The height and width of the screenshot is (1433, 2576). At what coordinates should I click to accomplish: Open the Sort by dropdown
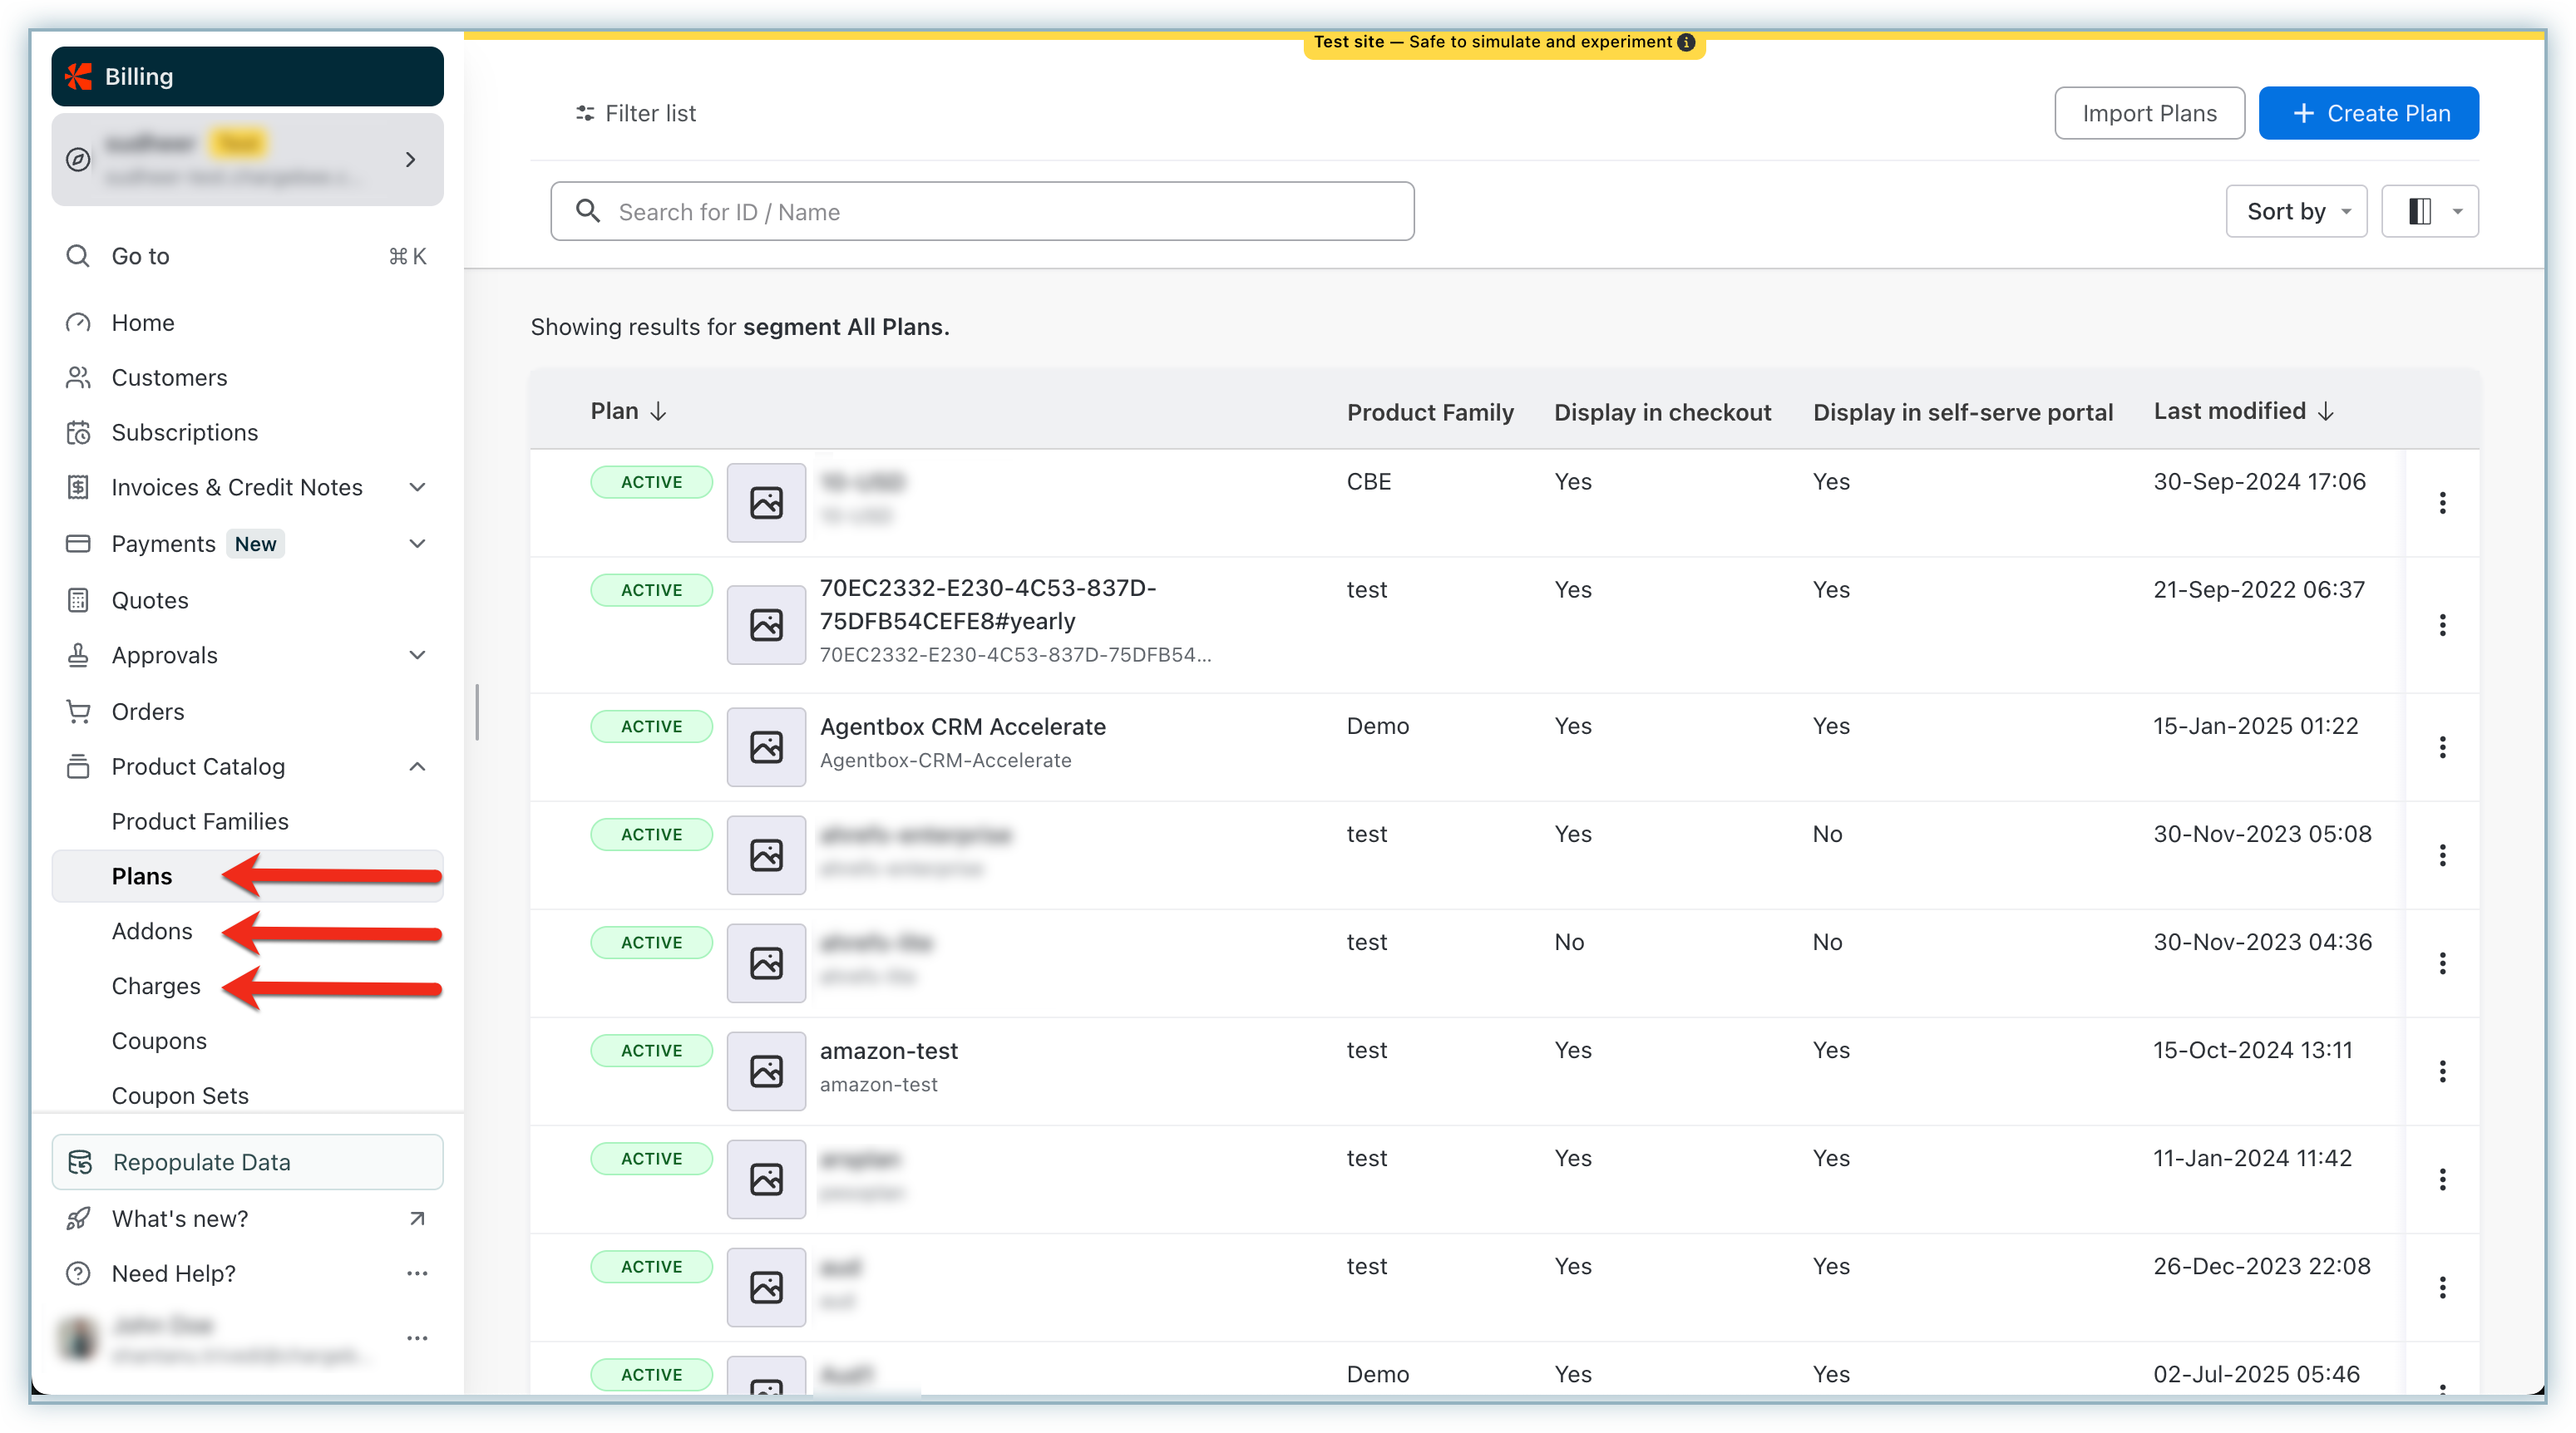click(x=2296, y=211)
